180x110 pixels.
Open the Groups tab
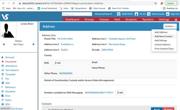[x=89, y=20]
